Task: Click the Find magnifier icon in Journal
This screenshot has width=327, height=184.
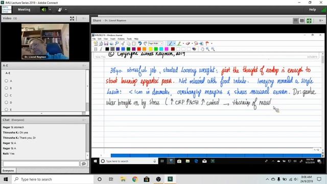Action: [117, 43]
